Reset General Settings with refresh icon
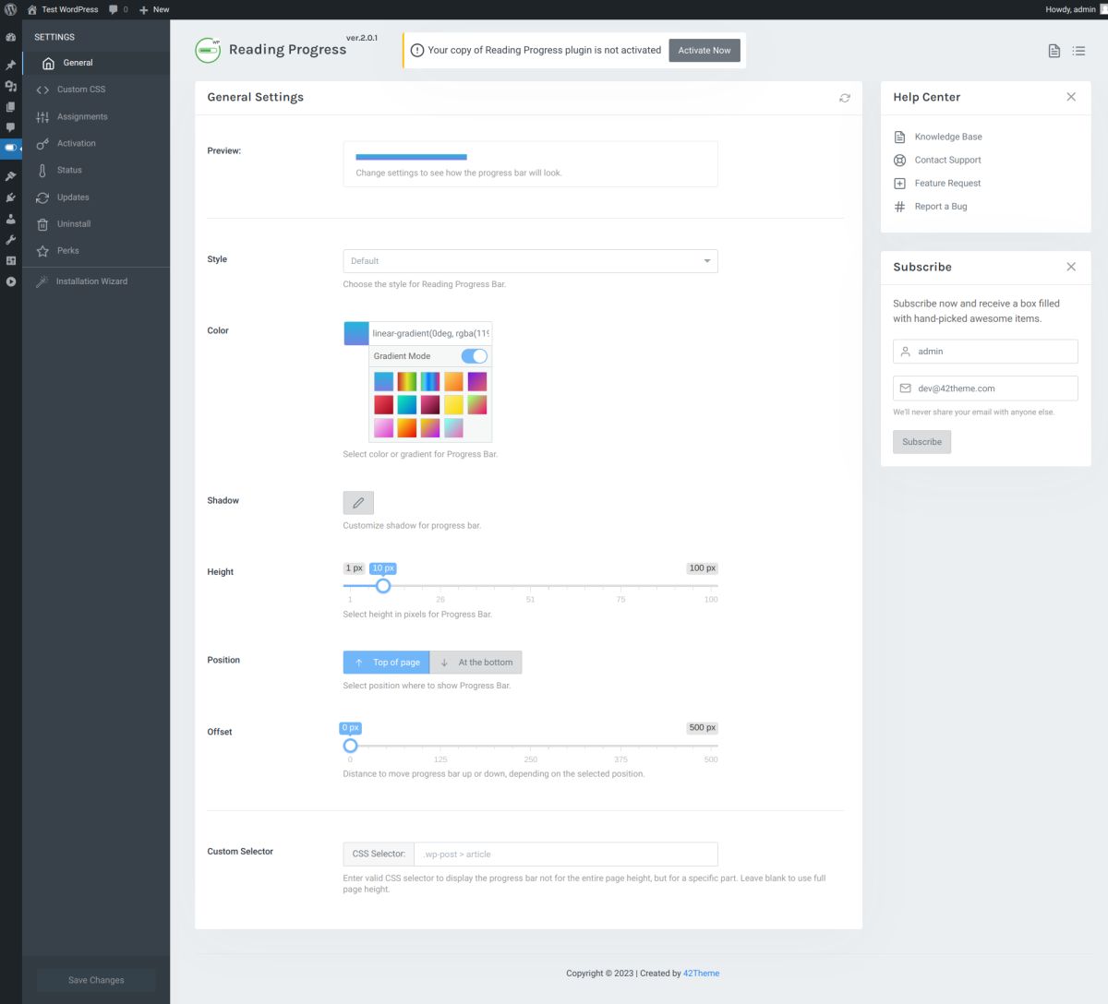This screenshot has width=1108, height=1004. (x=844, y=98)
